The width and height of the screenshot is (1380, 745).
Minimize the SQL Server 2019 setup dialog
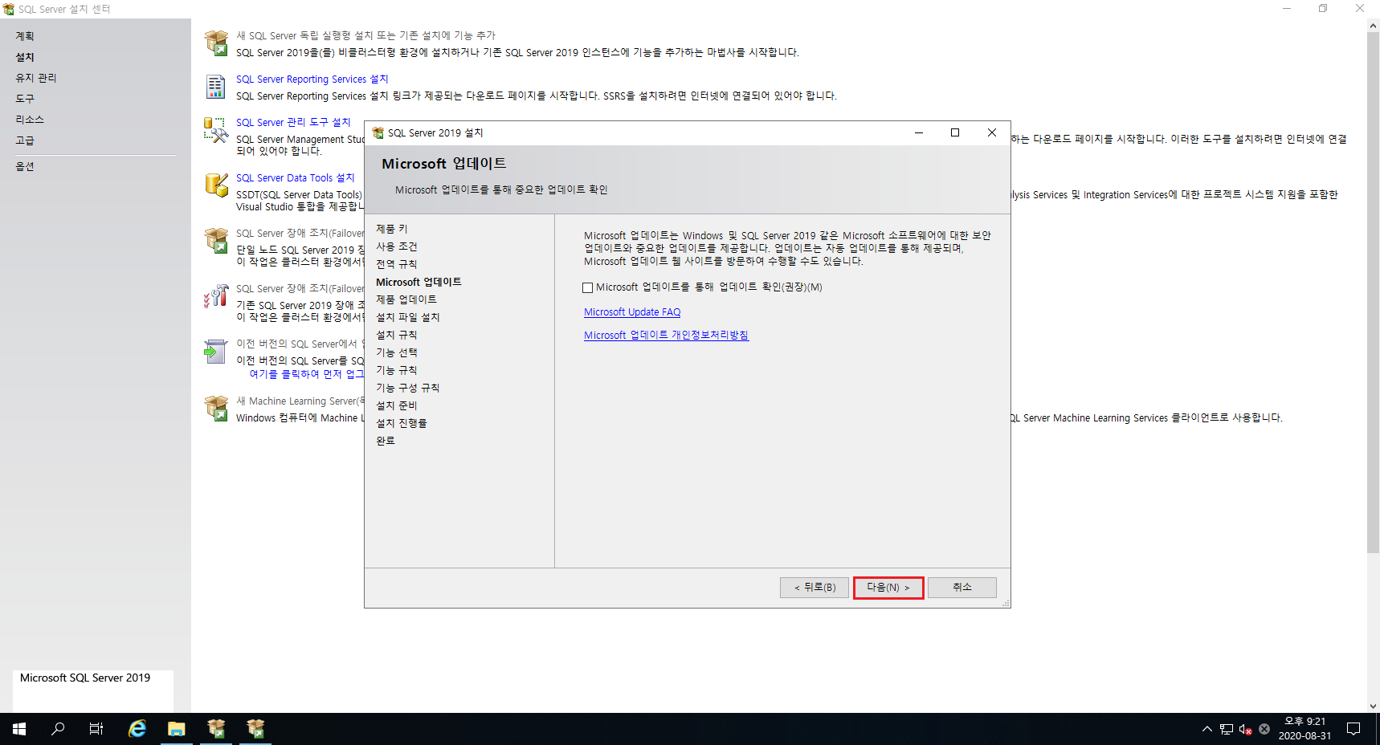point(919,132)
